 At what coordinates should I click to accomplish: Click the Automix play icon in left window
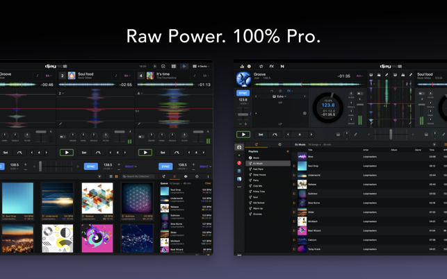(155, 67)
